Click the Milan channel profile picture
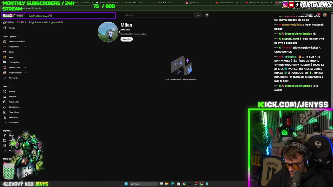 [108, 32]
